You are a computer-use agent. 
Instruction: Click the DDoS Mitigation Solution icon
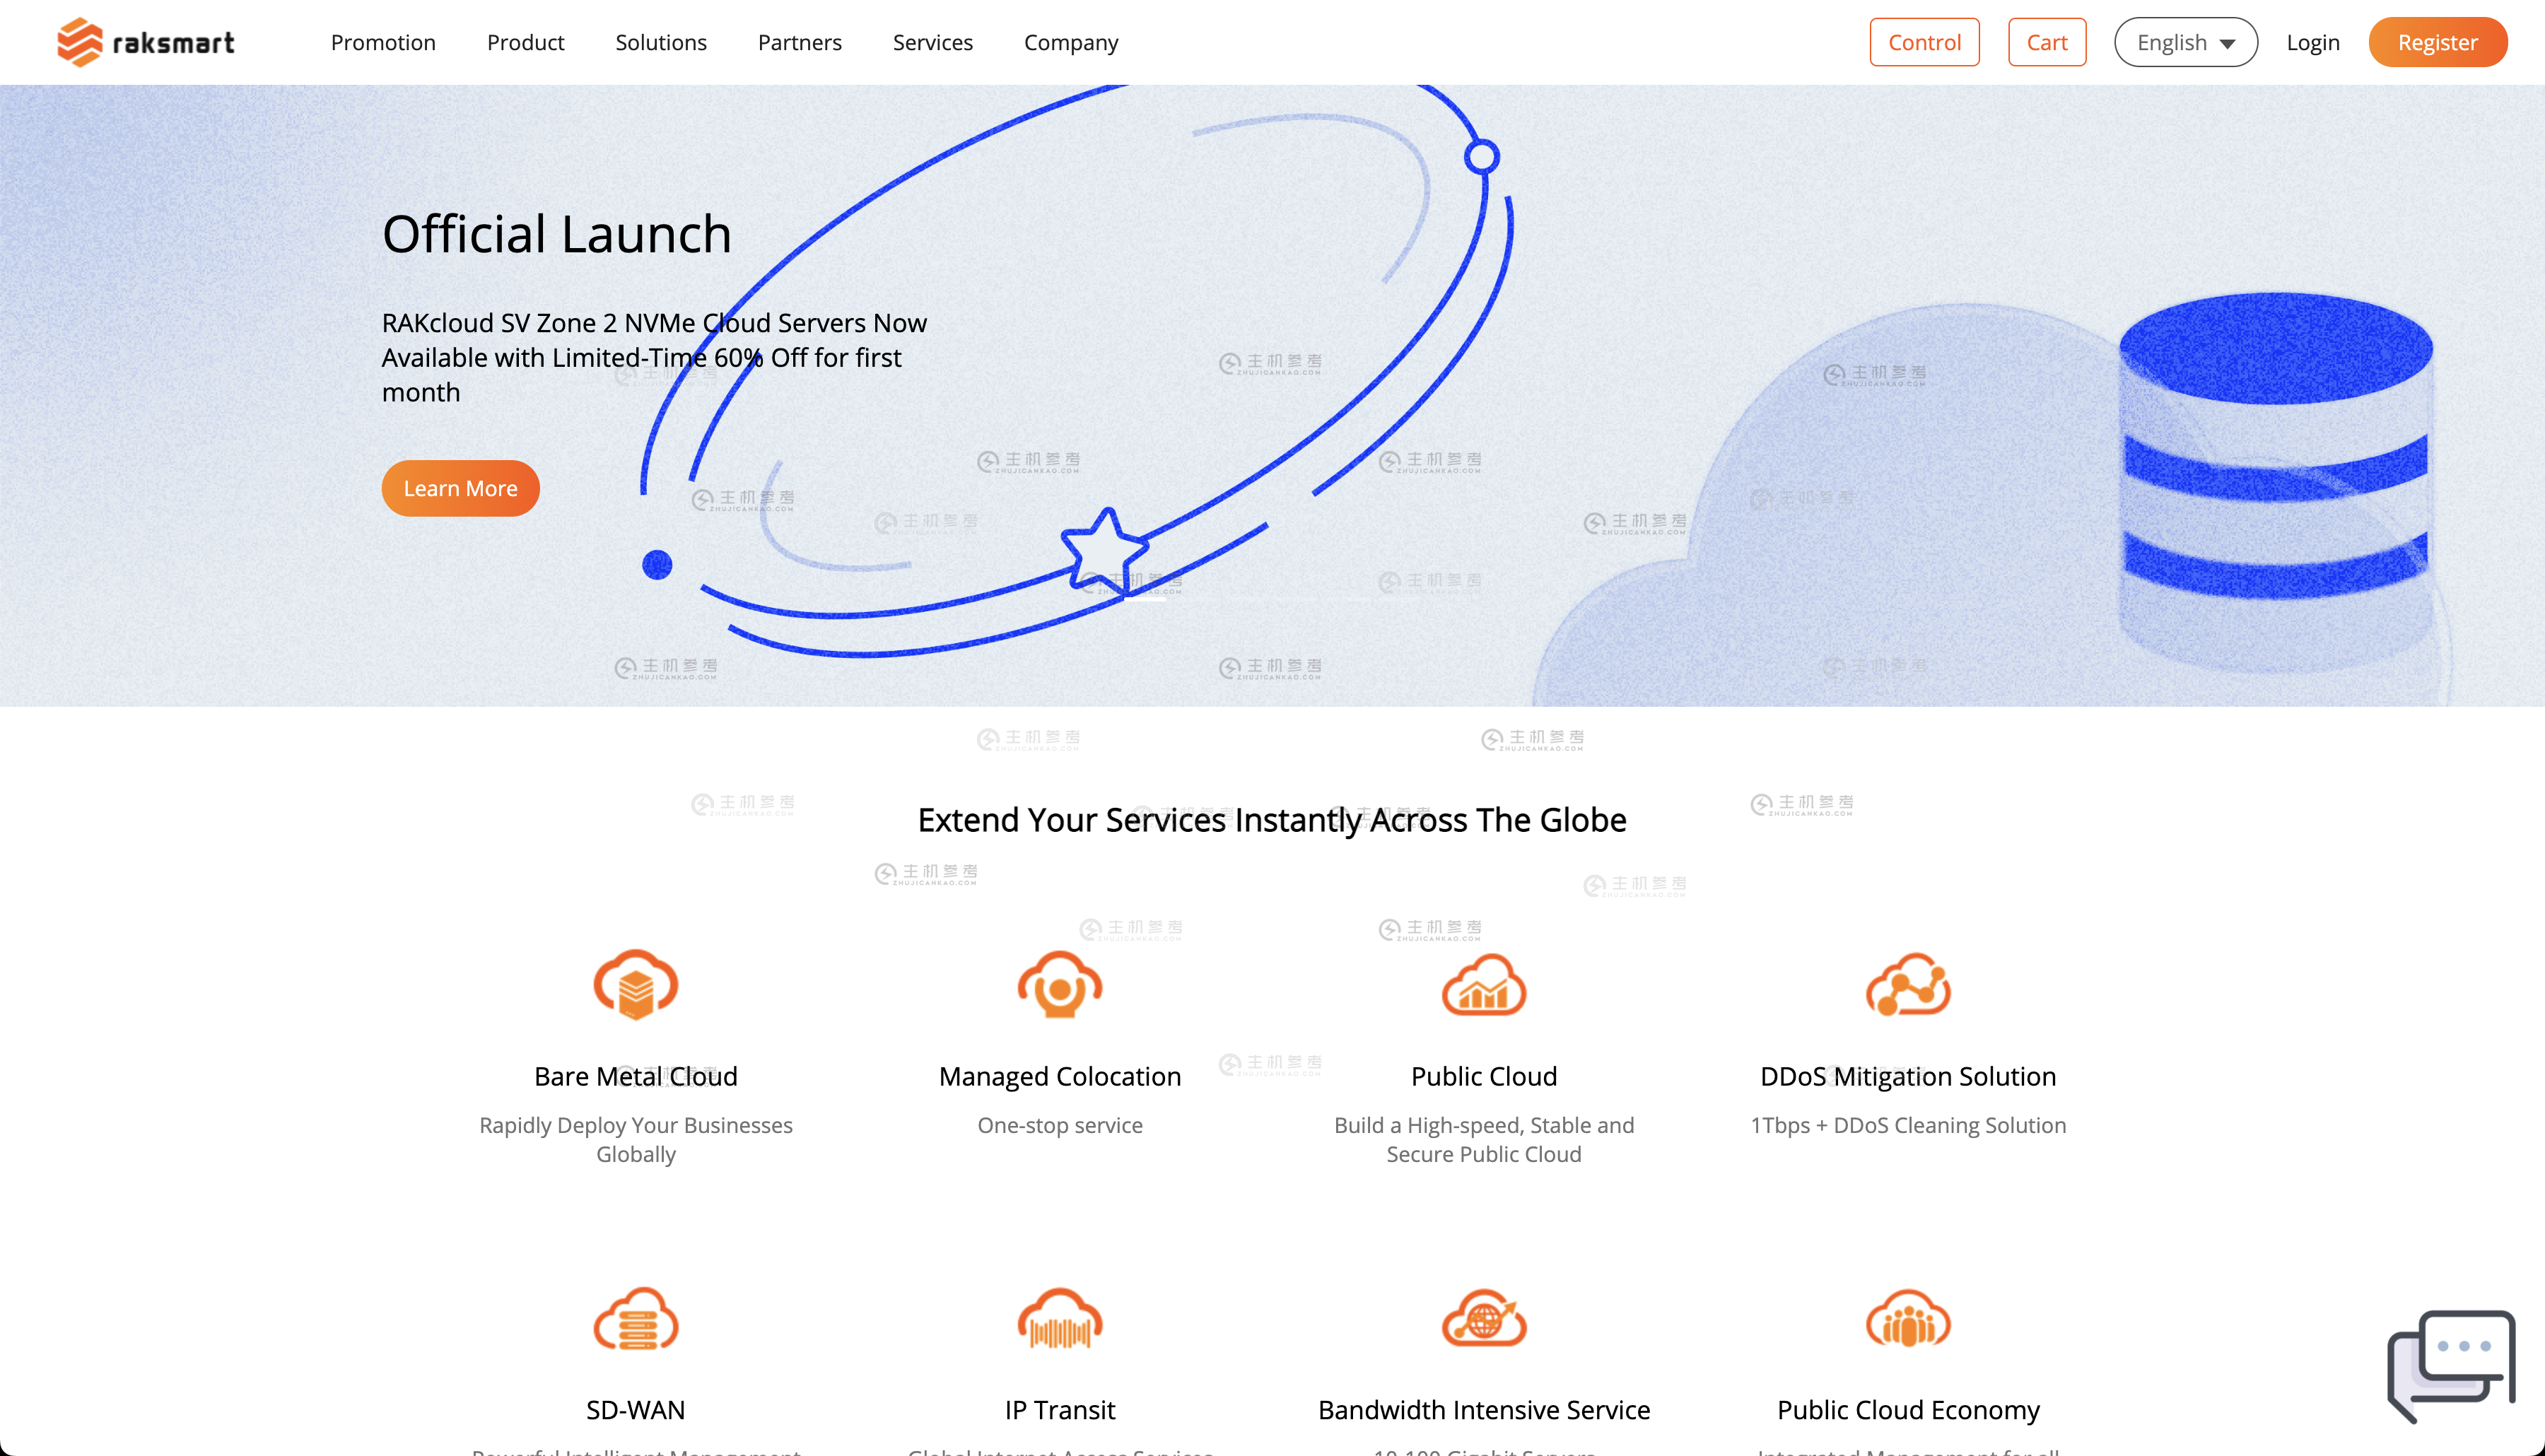tap(1908, 985)
